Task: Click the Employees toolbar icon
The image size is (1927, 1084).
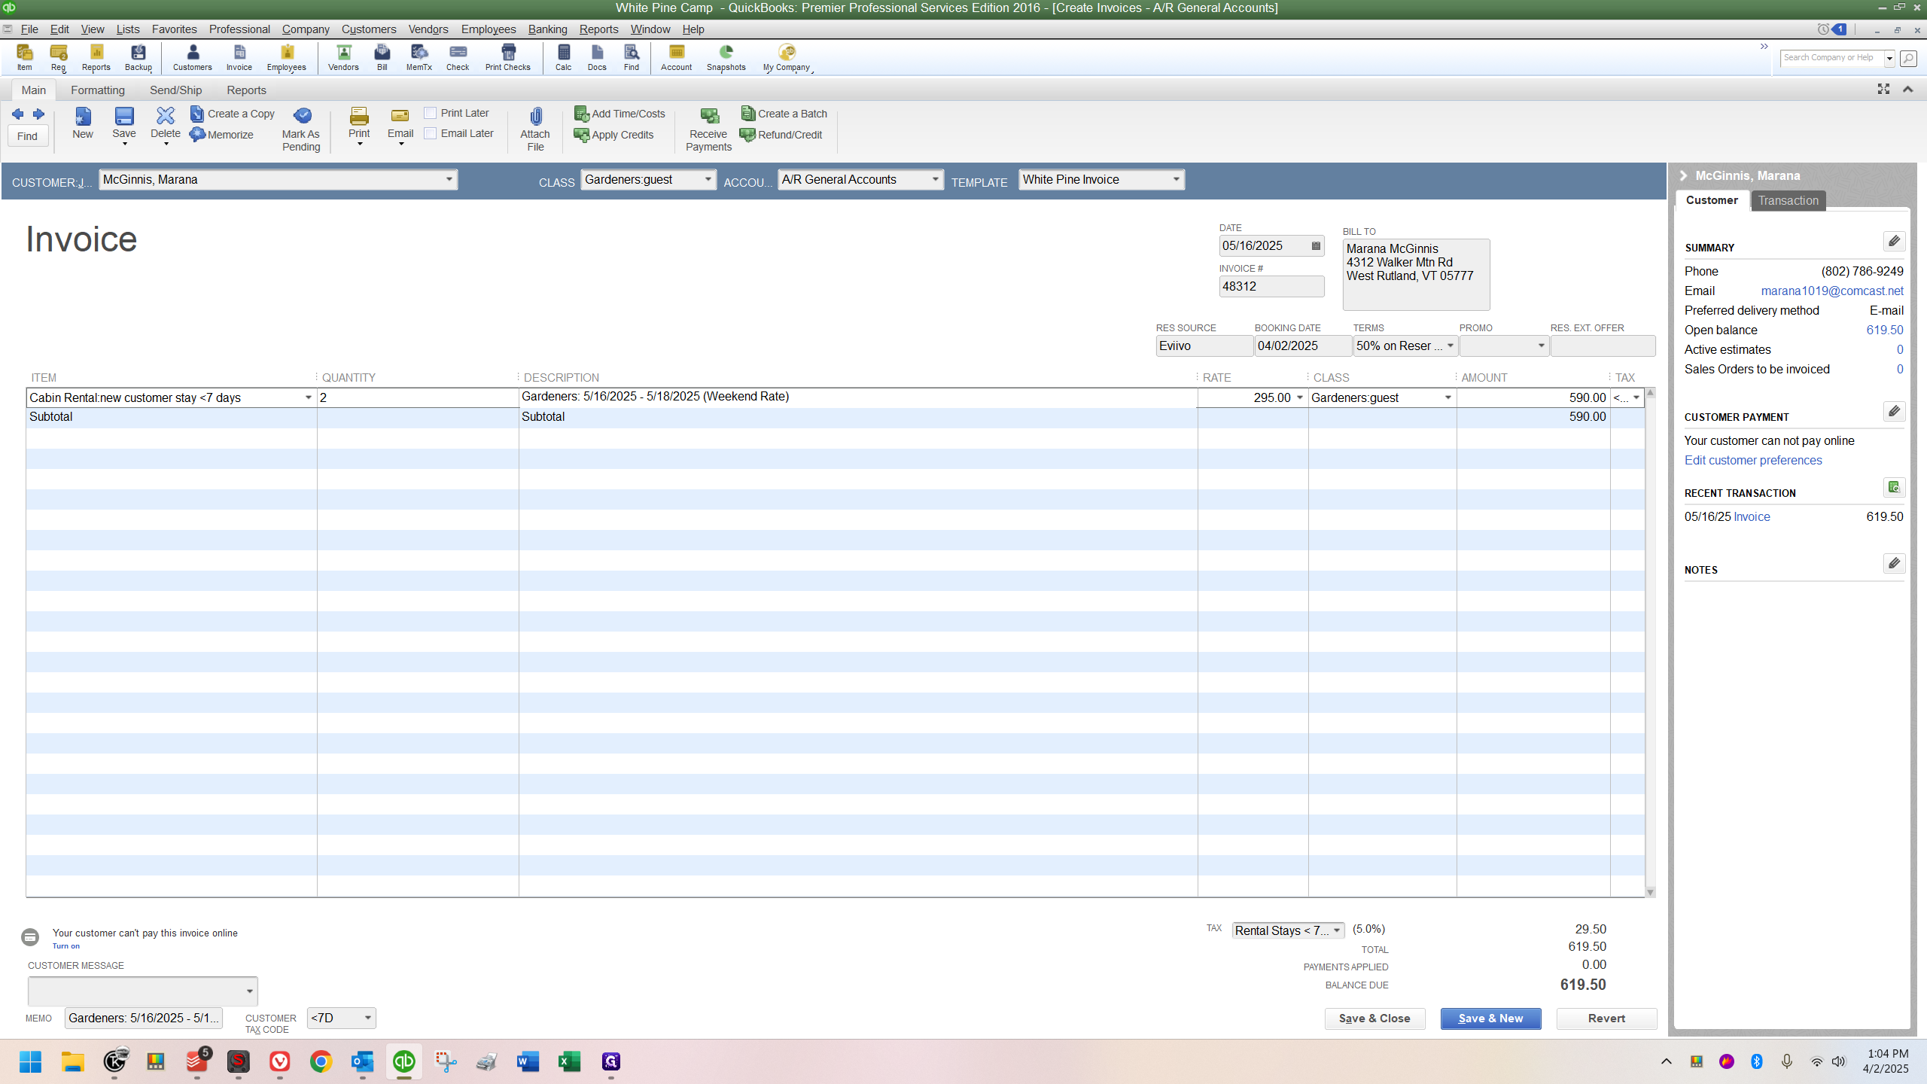Action: 286,57
